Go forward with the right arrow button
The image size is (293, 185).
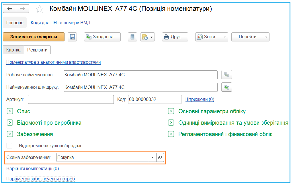click(x=23, y=9)
